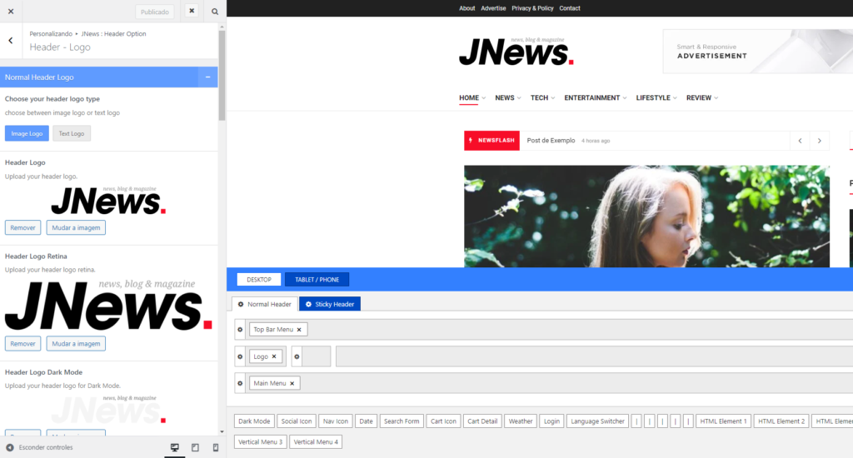
Task: Open the About link in top bar
Action: pyautogui.click(x=466, y=8)
